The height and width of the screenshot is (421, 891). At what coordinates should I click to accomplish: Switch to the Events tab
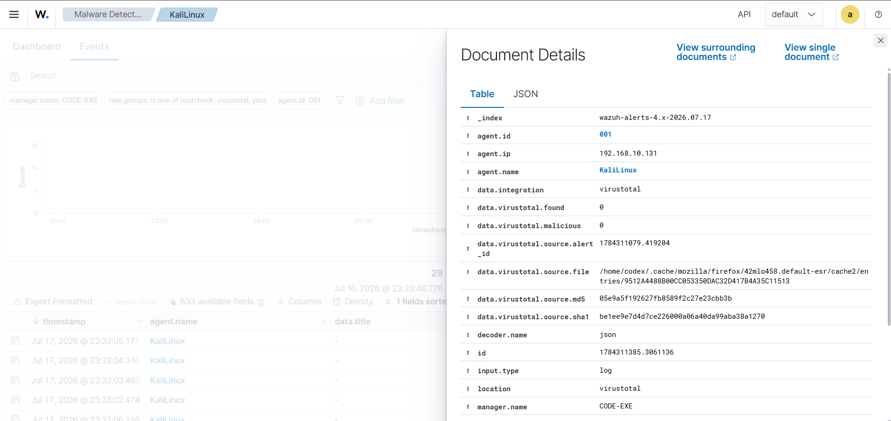tap(94, 46)
